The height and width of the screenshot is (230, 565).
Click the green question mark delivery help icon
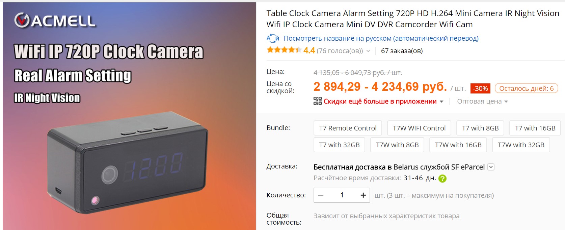click(x=442, y=179)
